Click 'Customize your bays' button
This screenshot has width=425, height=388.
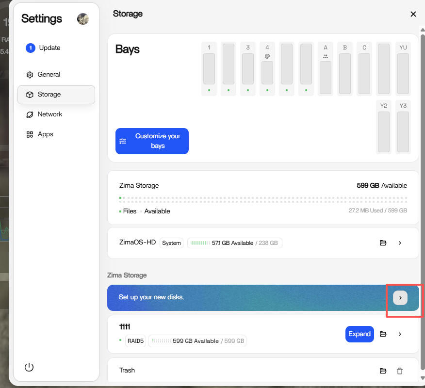pyautogui.click(x=152, y=141)
